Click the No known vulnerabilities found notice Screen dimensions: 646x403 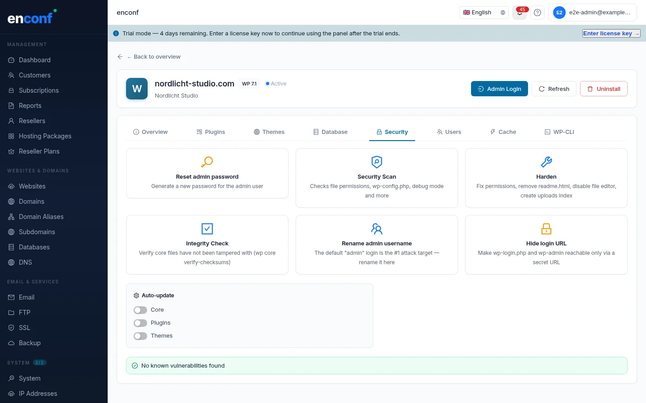[377, 366]
